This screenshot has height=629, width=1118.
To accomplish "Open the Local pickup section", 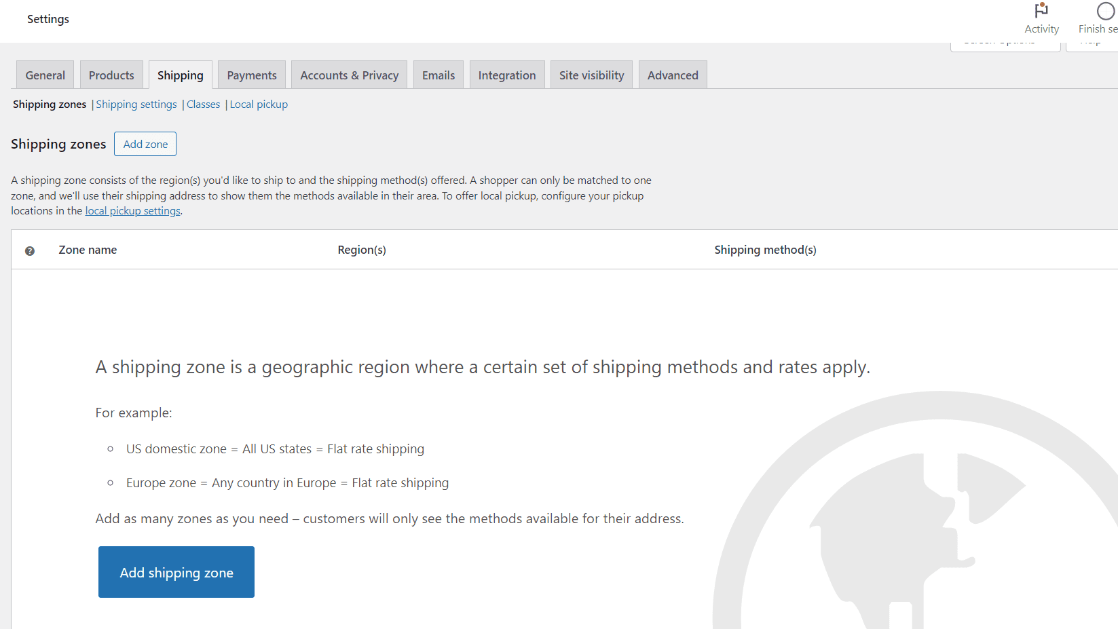I will (259, 104).
